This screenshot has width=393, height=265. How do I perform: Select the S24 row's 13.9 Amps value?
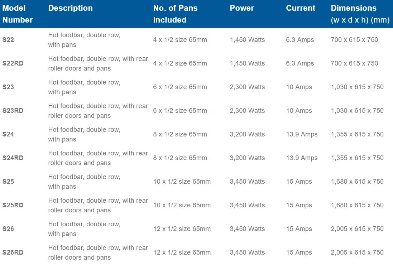[x=302, y=134]
